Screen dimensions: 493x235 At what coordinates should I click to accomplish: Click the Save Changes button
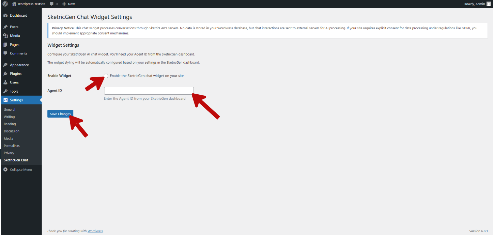[60, 113]
